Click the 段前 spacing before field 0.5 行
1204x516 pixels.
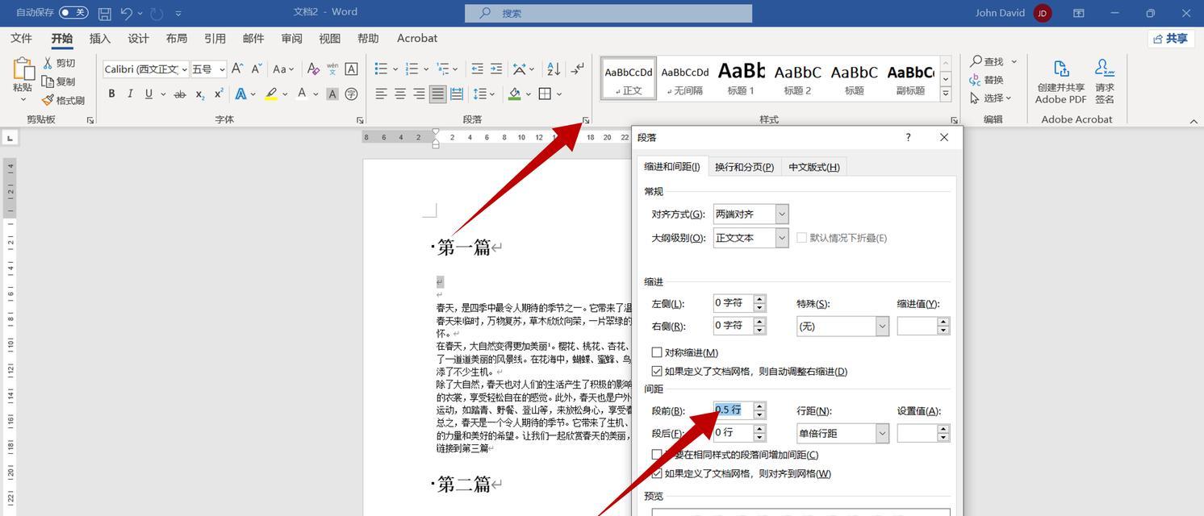(x=733, y=410)
